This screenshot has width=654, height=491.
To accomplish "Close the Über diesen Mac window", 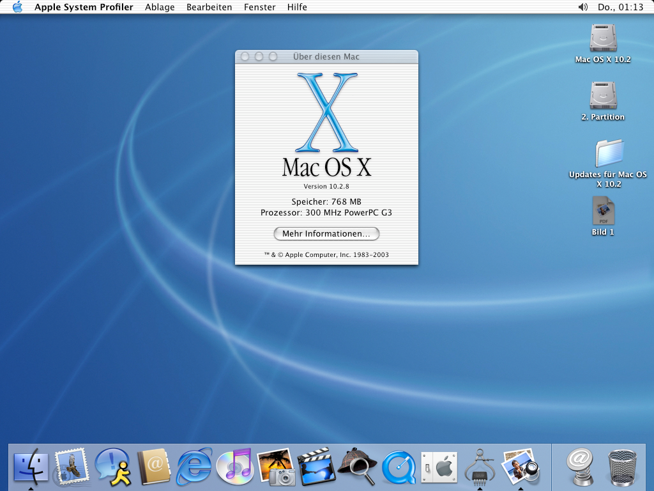I will (x=245, y=56).
